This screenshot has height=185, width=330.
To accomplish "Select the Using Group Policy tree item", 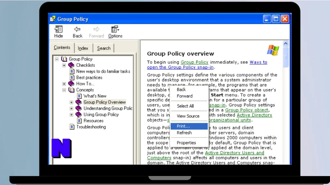I will pyautogui.click(x=101, y=115).
